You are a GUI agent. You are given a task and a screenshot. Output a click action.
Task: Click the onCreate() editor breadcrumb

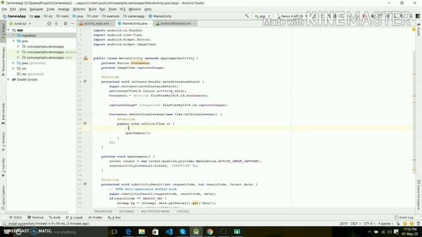pyautogui.click(x=127, y=211)
